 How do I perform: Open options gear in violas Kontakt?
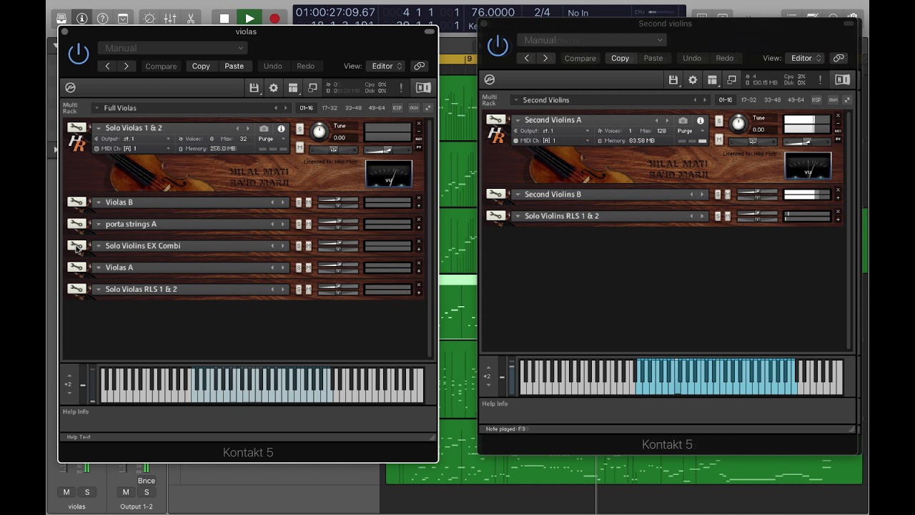click(273, 87)
